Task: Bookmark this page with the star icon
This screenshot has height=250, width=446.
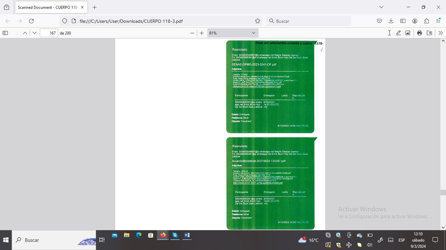Action: point(258,21)
